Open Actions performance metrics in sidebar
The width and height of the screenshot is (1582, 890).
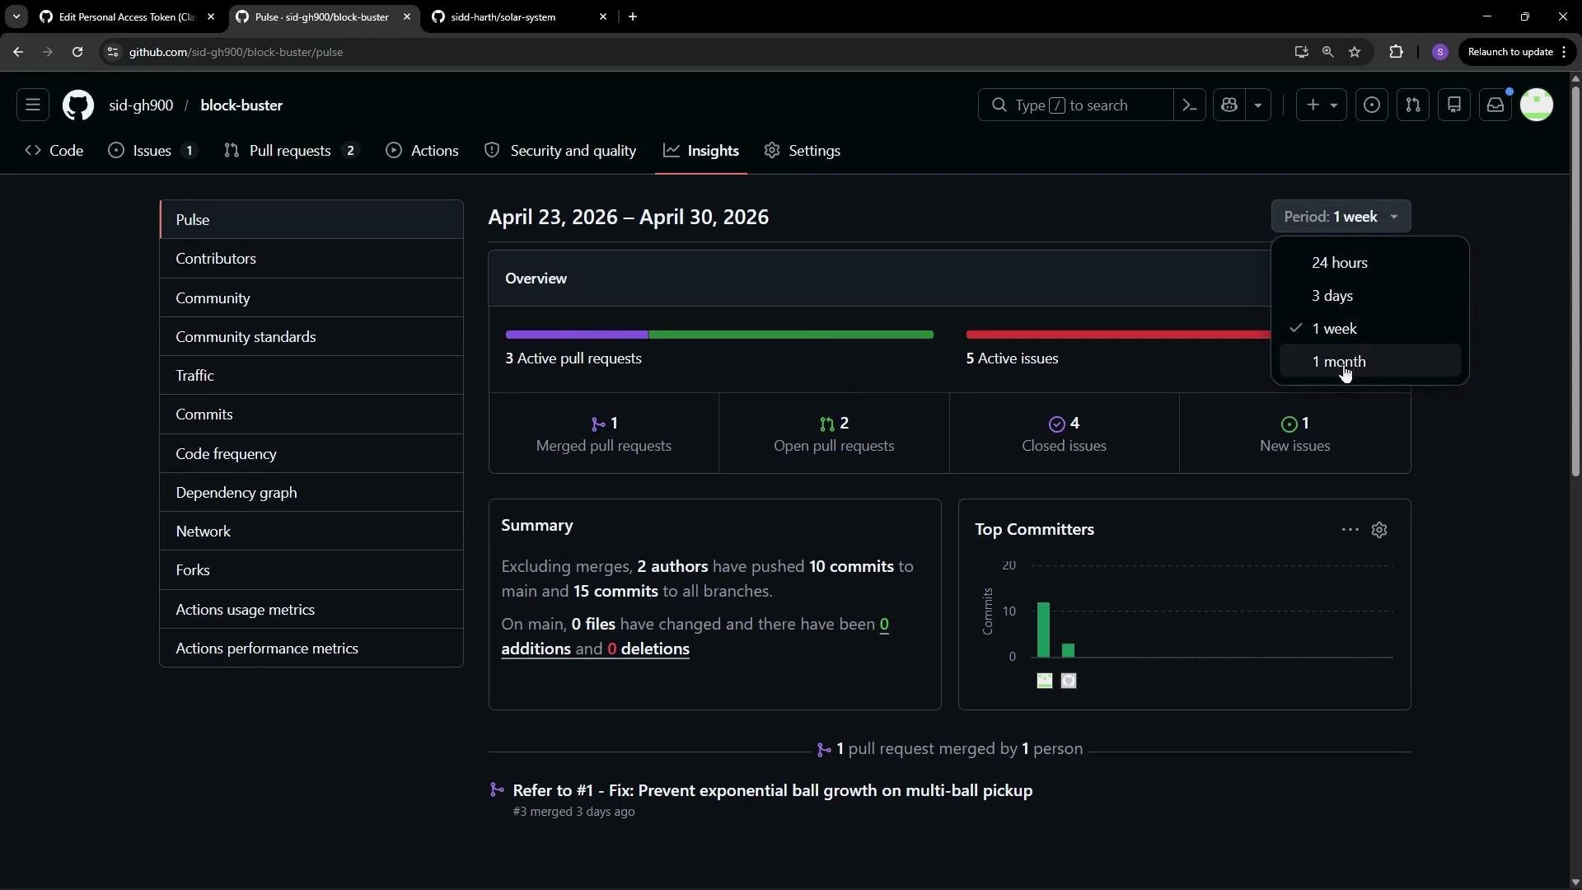(311, 649)
